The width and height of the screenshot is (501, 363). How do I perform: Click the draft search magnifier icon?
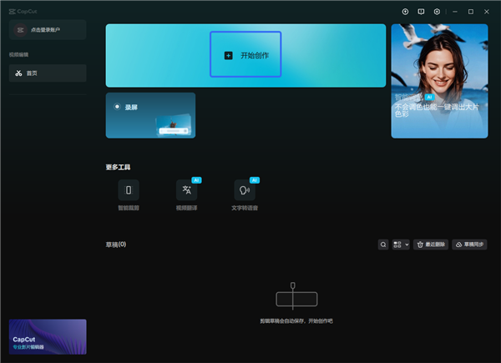point(383,245)
